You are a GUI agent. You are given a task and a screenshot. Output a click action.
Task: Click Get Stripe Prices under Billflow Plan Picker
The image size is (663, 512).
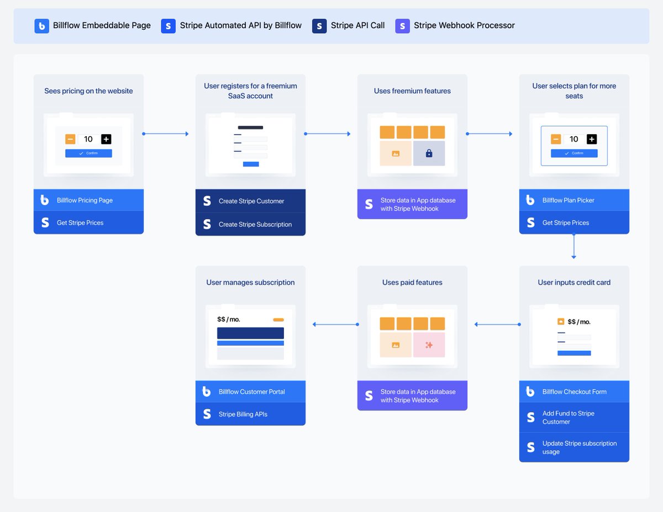click(574, 222)
